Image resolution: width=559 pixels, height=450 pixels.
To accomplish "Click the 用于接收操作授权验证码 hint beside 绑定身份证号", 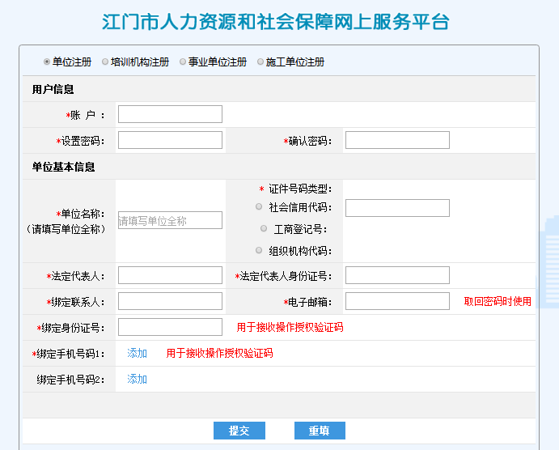I will click(x=290, y=327).
